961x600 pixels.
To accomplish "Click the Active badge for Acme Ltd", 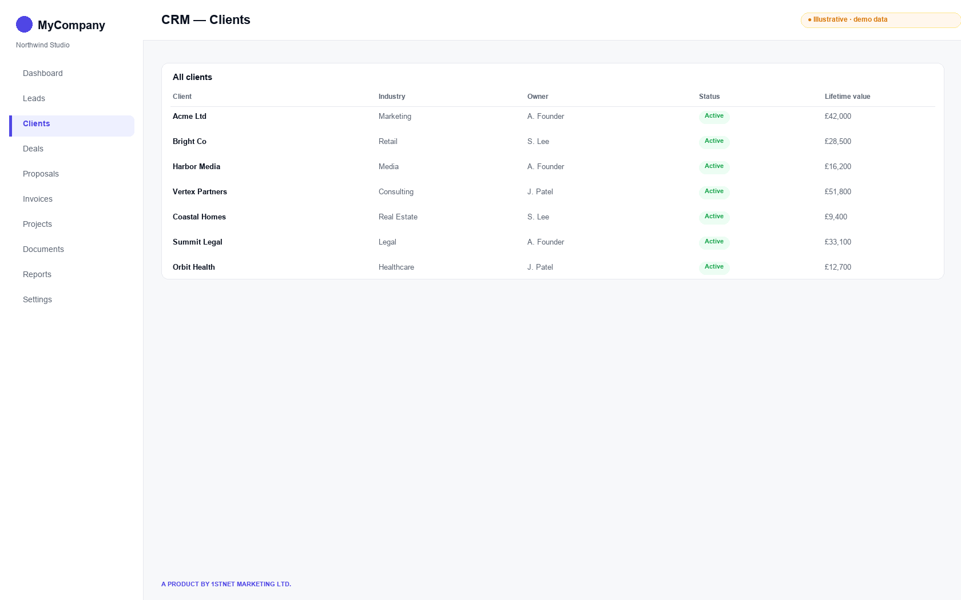I will 714,116.
